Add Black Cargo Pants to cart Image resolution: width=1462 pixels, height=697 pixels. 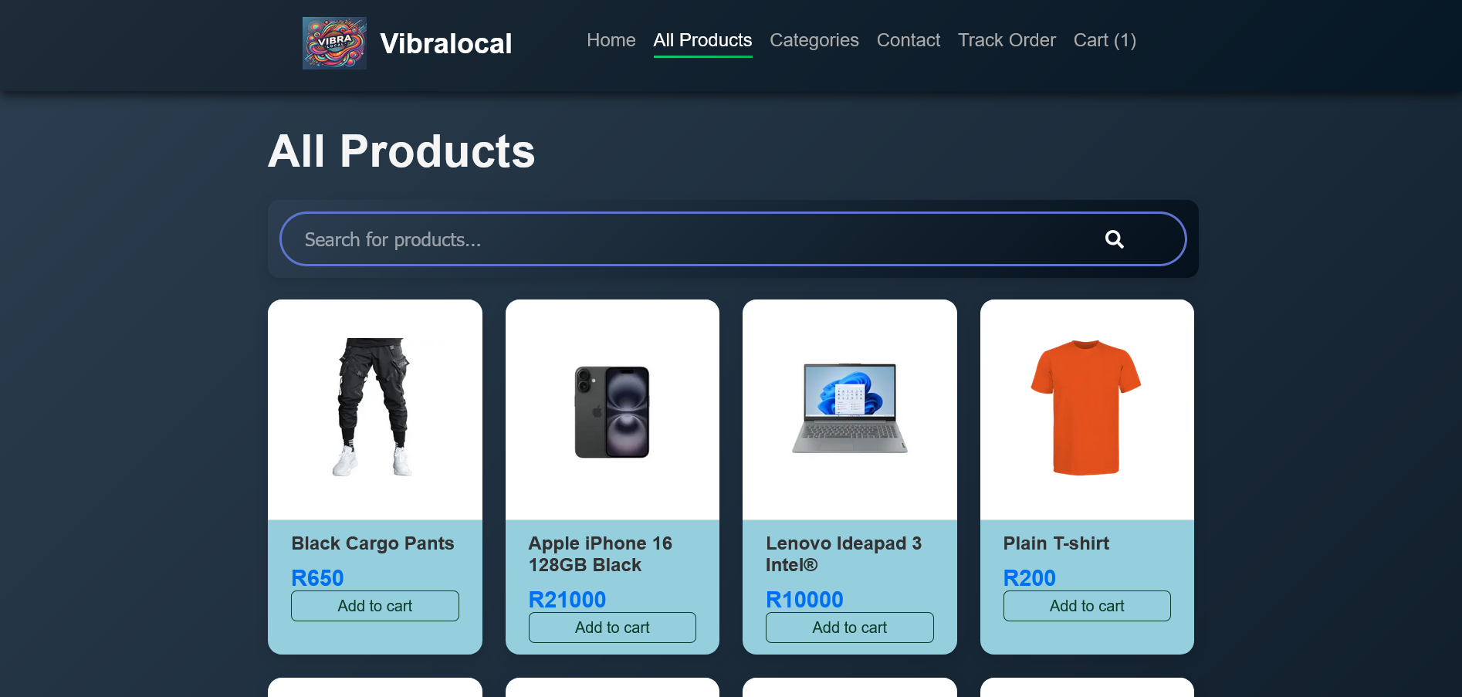[375, 606]
